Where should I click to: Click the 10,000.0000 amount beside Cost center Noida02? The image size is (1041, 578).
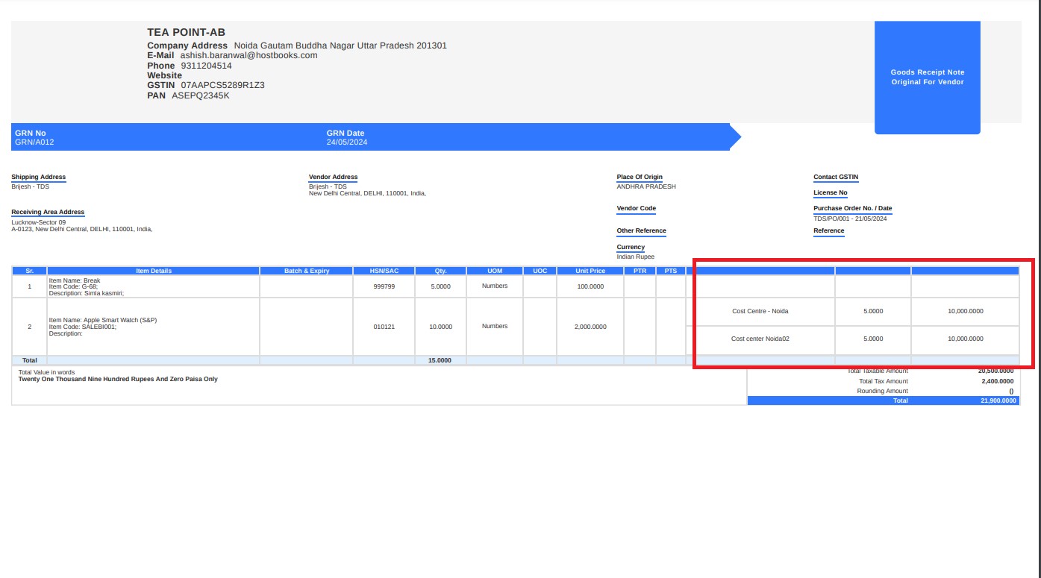coord(966,339)
